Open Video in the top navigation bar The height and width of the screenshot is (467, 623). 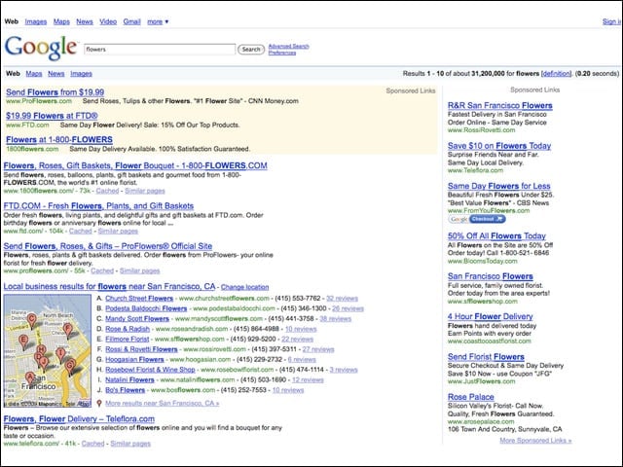tap(108, 21)
